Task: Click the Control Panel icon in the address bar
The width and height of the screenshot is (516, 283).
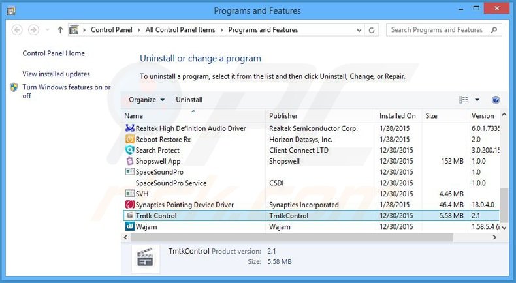Action: coord(74,29)
